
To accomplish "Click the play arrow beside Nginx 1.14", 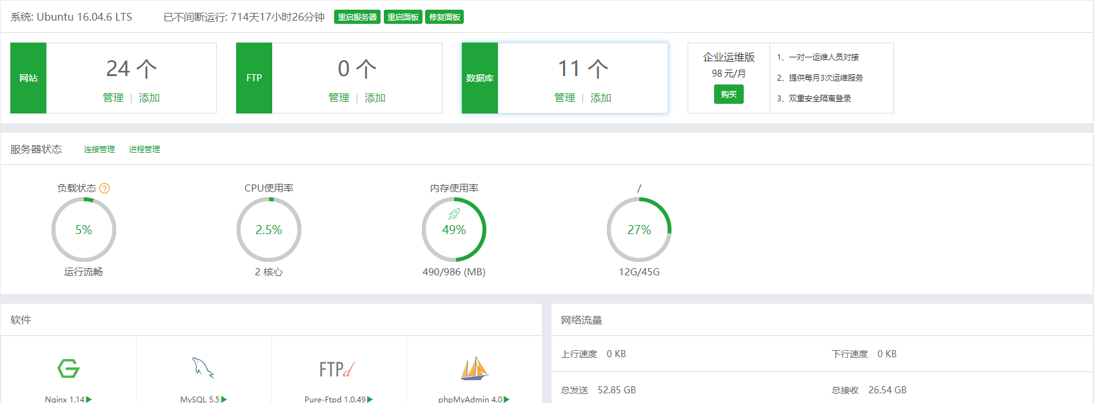I will tap(88, 399).
